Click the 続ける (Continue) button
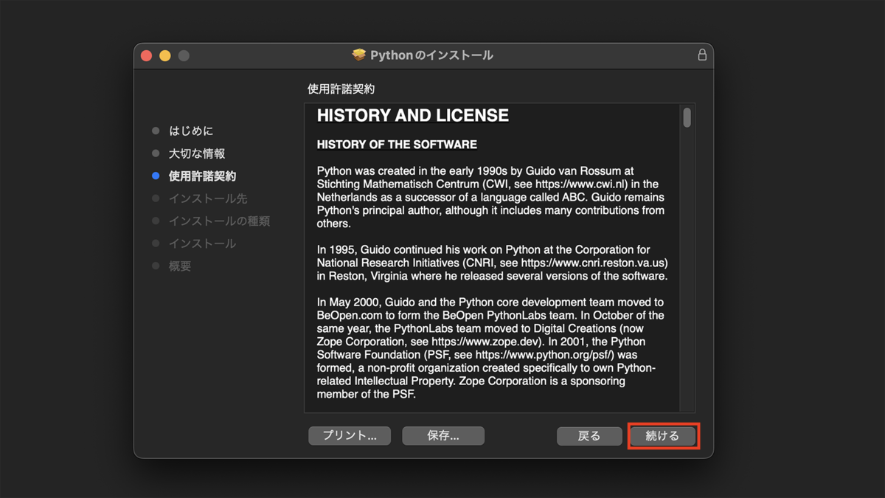This screenshot has width=885, height=498. point(662,436)
